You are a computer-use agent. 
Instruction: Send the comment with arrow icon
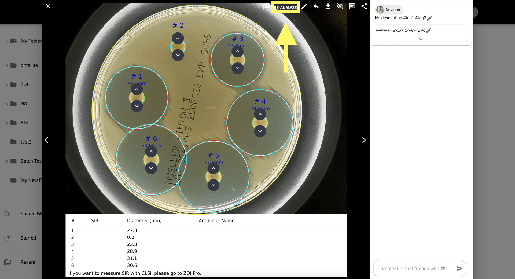(x=459, y=269)
